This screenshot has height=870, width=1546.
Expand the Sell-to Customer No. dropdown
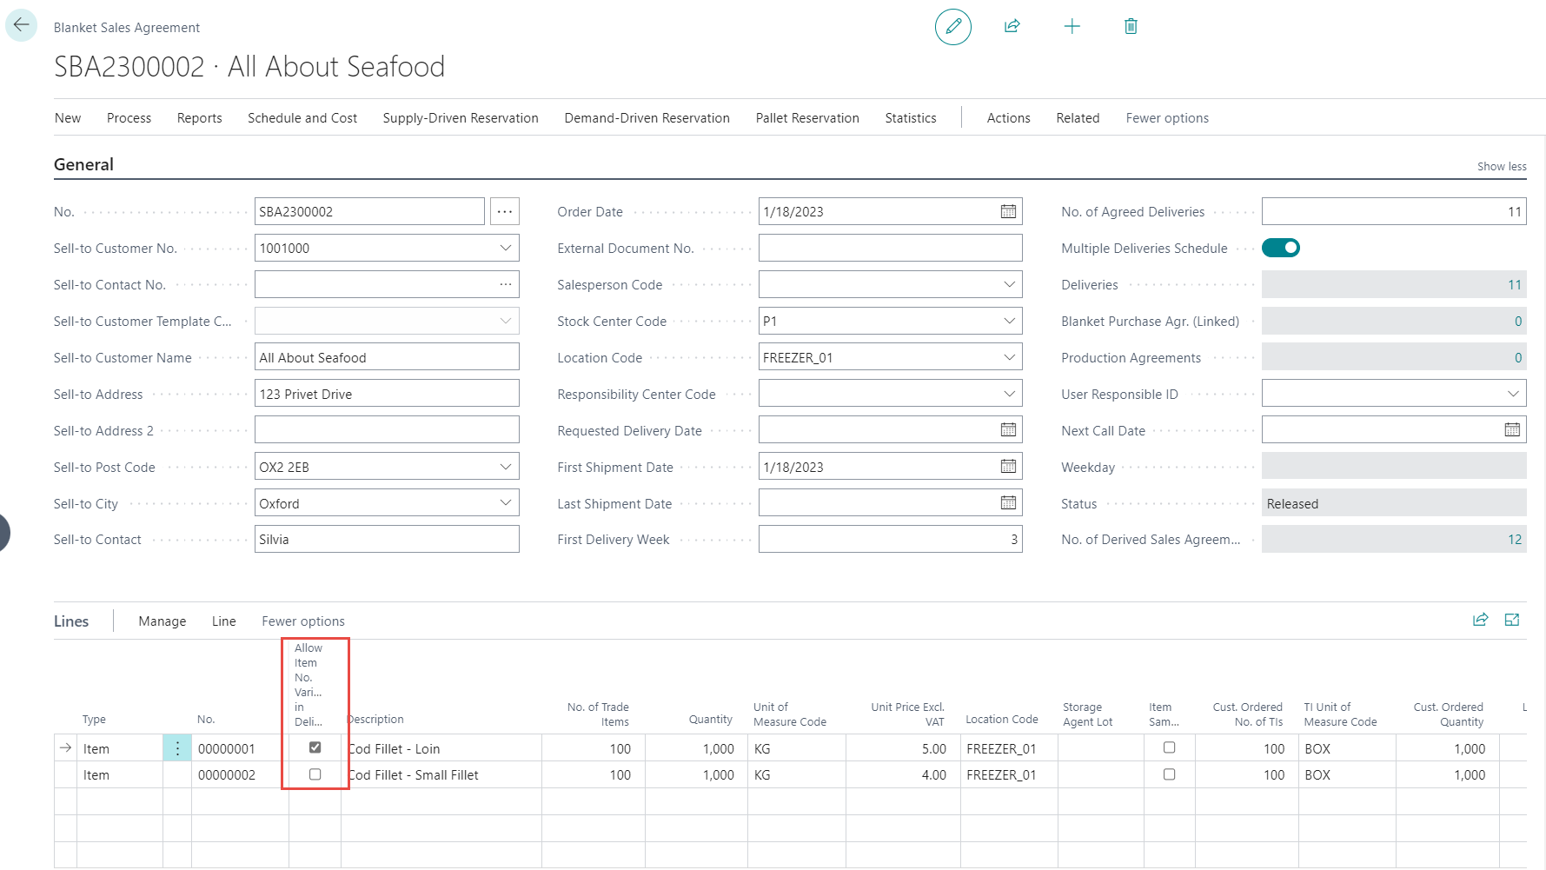coord(505,249)
